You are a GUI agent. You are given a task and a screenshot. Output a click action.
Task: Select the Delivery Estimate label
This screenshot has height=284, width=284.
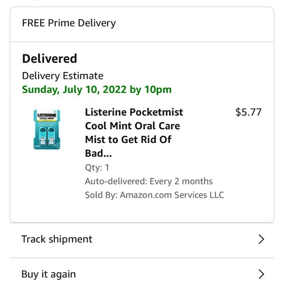coord(62,76)
